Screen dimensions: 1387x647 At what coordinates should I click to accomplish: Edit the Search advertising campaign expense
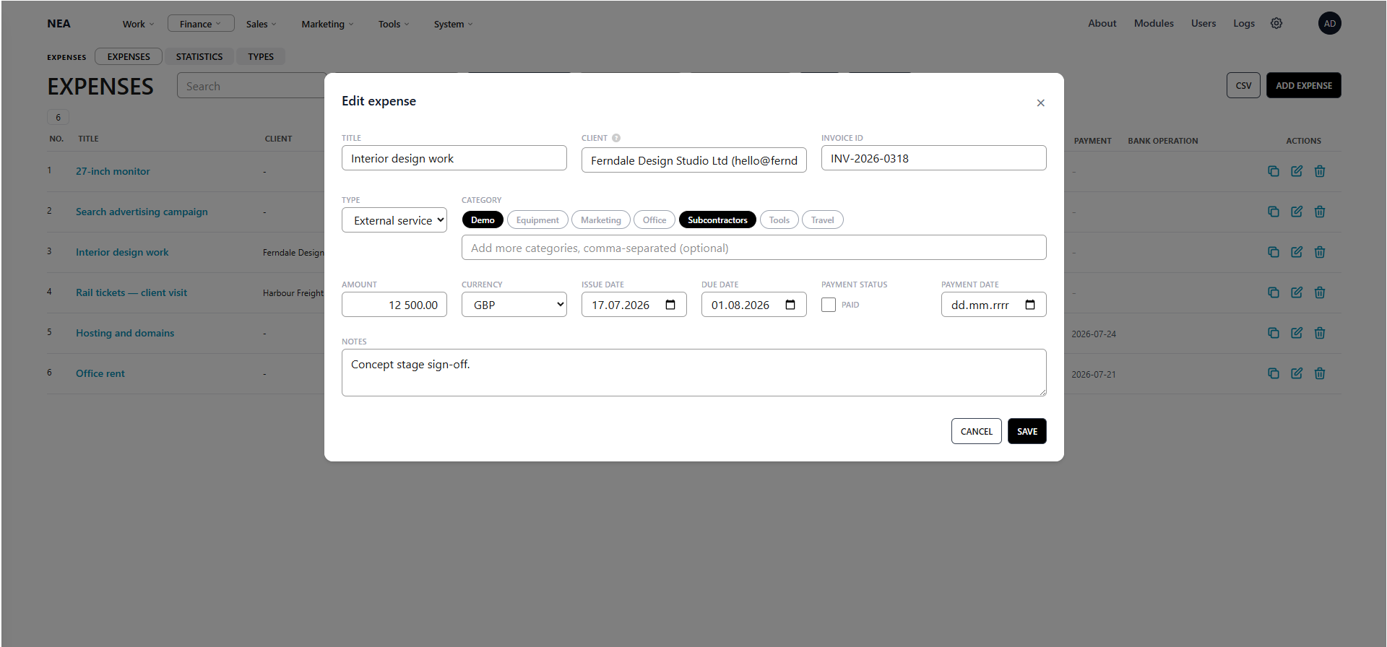pos(1297,212)
